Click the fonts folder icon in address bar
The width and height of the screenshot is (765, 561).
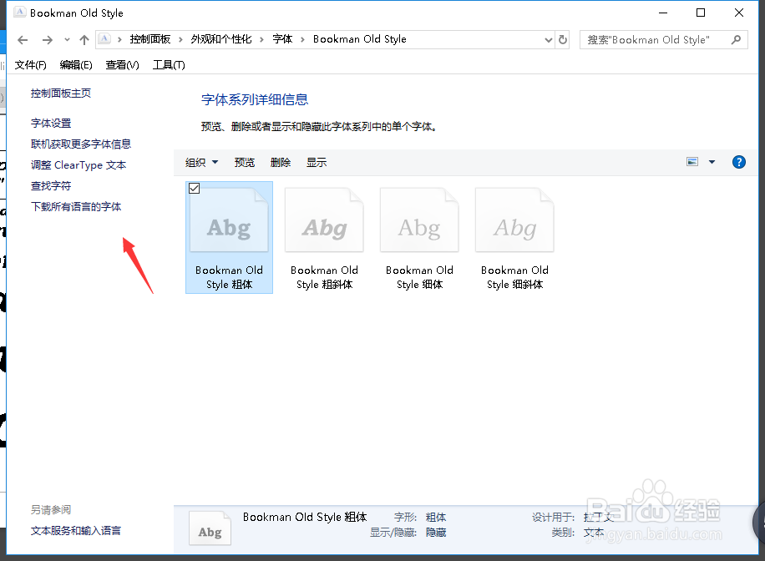pos(104,39)
